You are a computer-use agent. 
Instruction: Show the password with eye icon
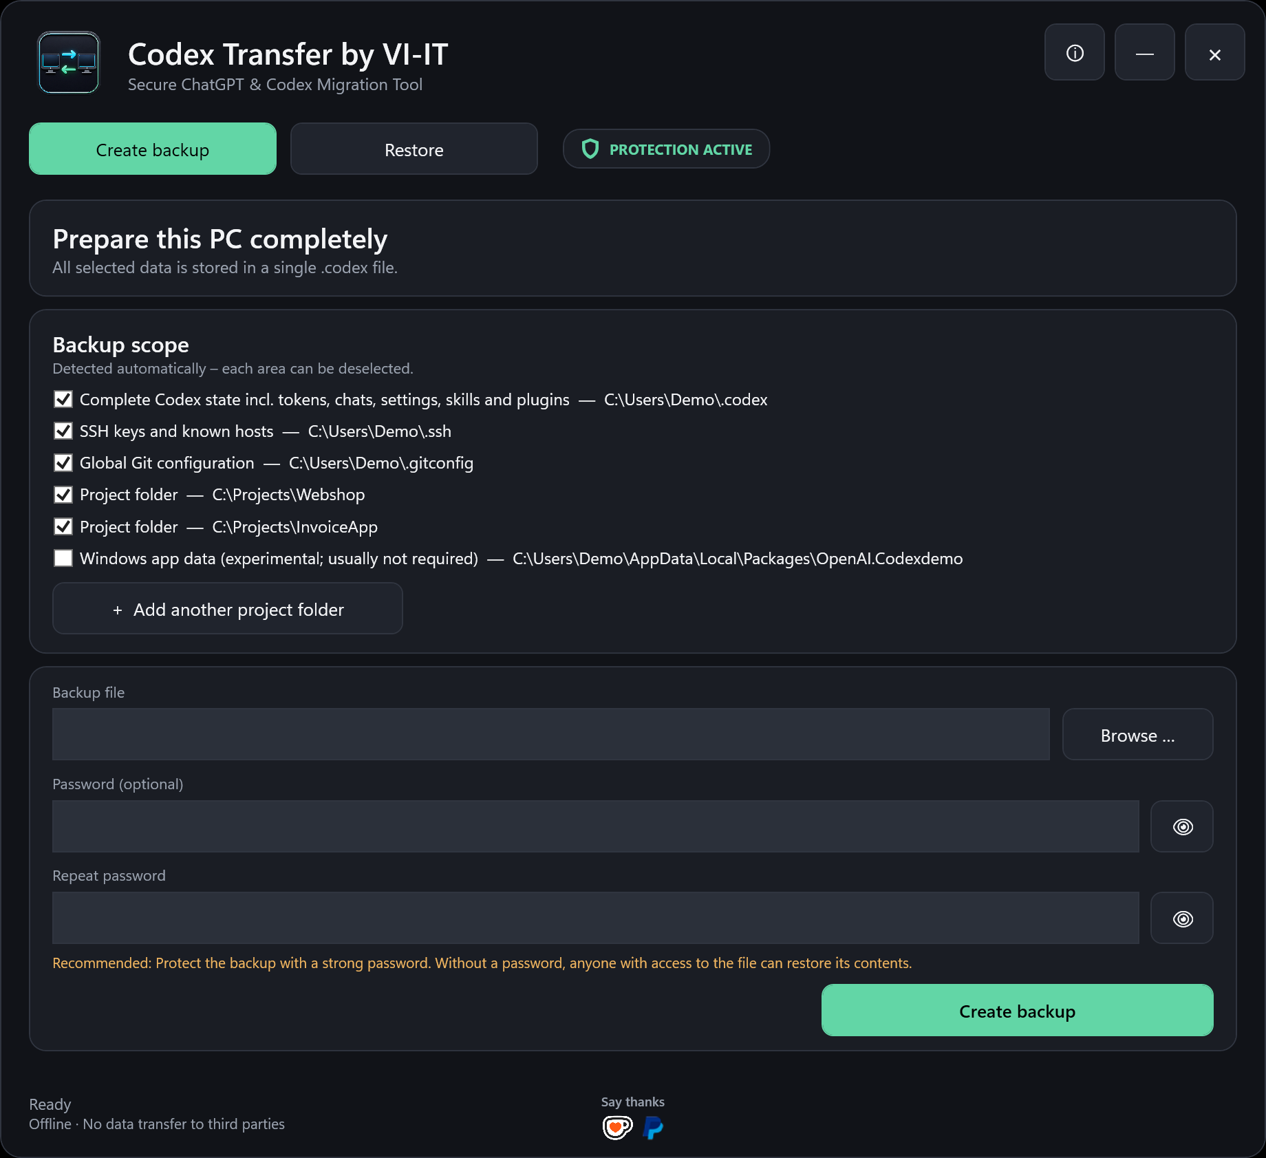[x=1182, y=826]
